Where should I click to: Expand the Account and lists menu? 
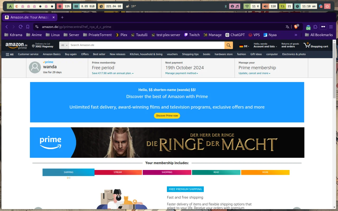(265, 45)
